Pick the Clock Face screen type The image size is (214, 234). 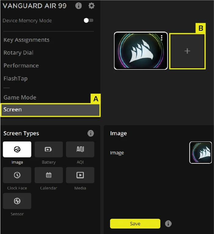[x=17, y=175]
